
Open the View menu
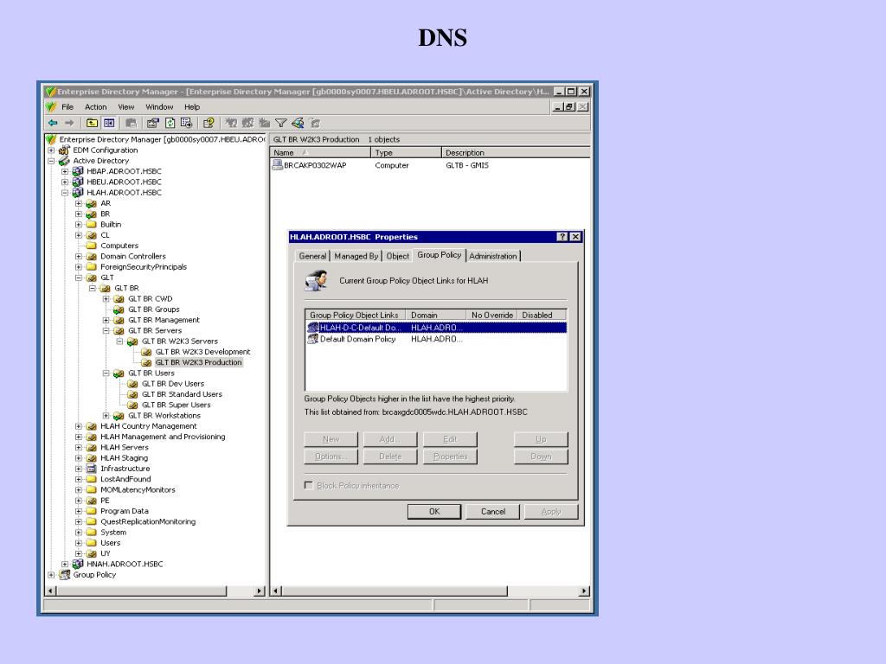[126, 106]
